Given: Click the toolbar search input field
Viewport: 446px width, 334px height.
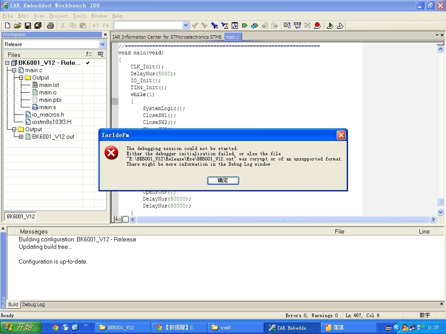Looking at the screenshot, I should coord(148,25).
